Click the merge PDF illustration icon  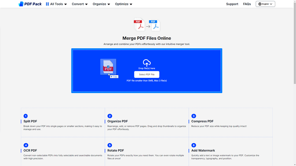(147, 24)
